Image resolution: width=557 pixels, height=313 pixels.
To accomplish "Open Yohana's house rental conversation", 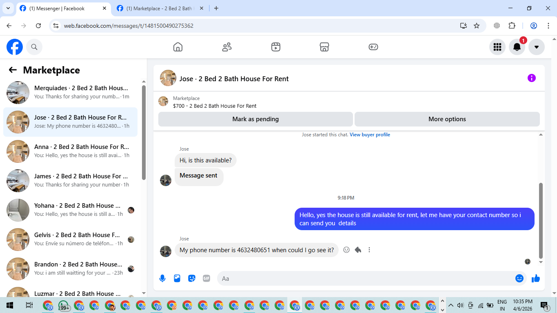I will coord(70,210).
